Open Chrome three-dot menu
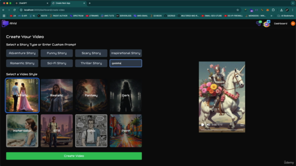296x166 pixels. point(293,10)
